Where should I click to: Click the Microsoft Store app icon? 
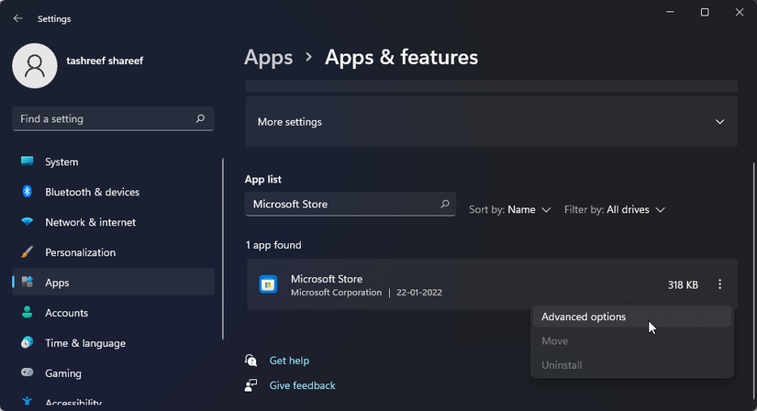[268, 284]
